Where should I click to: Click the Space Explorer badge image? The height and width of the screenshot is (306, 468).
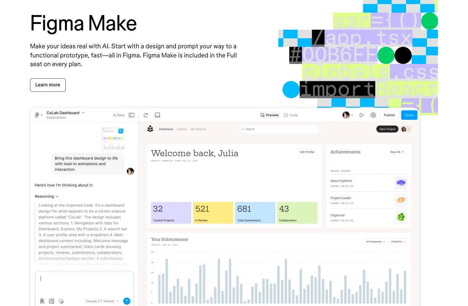[401, 183]
